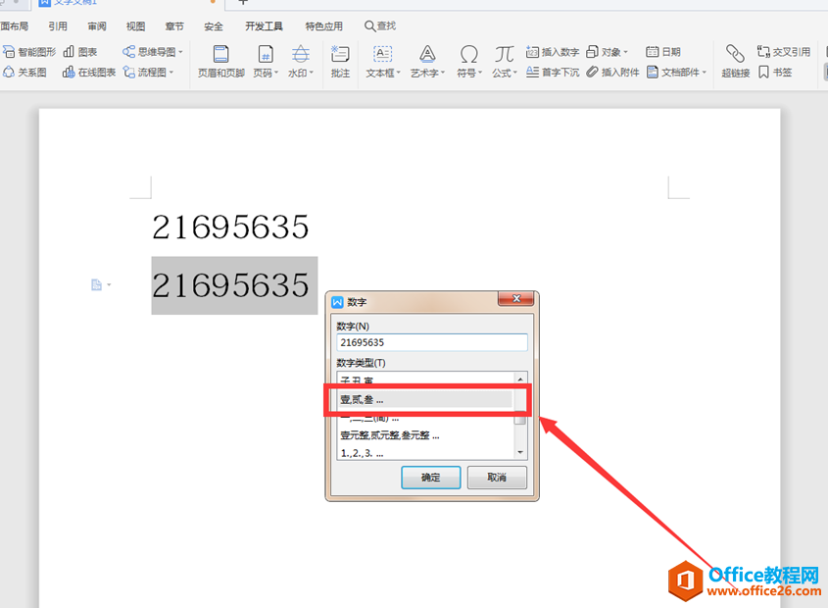Open the symbol (符号) dropdown
The image size is (828, 608).
click(x=469, y=62)
